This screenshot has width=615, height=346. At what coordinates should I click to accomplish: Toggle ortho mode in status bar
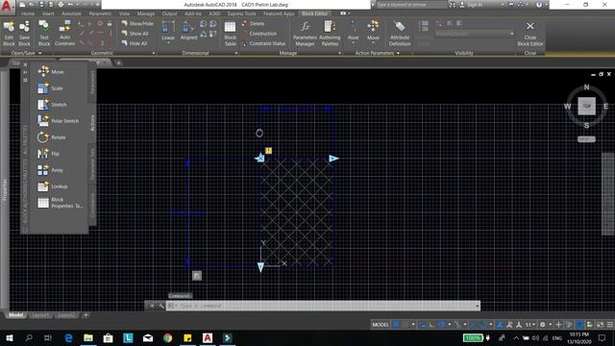point(431,325)
